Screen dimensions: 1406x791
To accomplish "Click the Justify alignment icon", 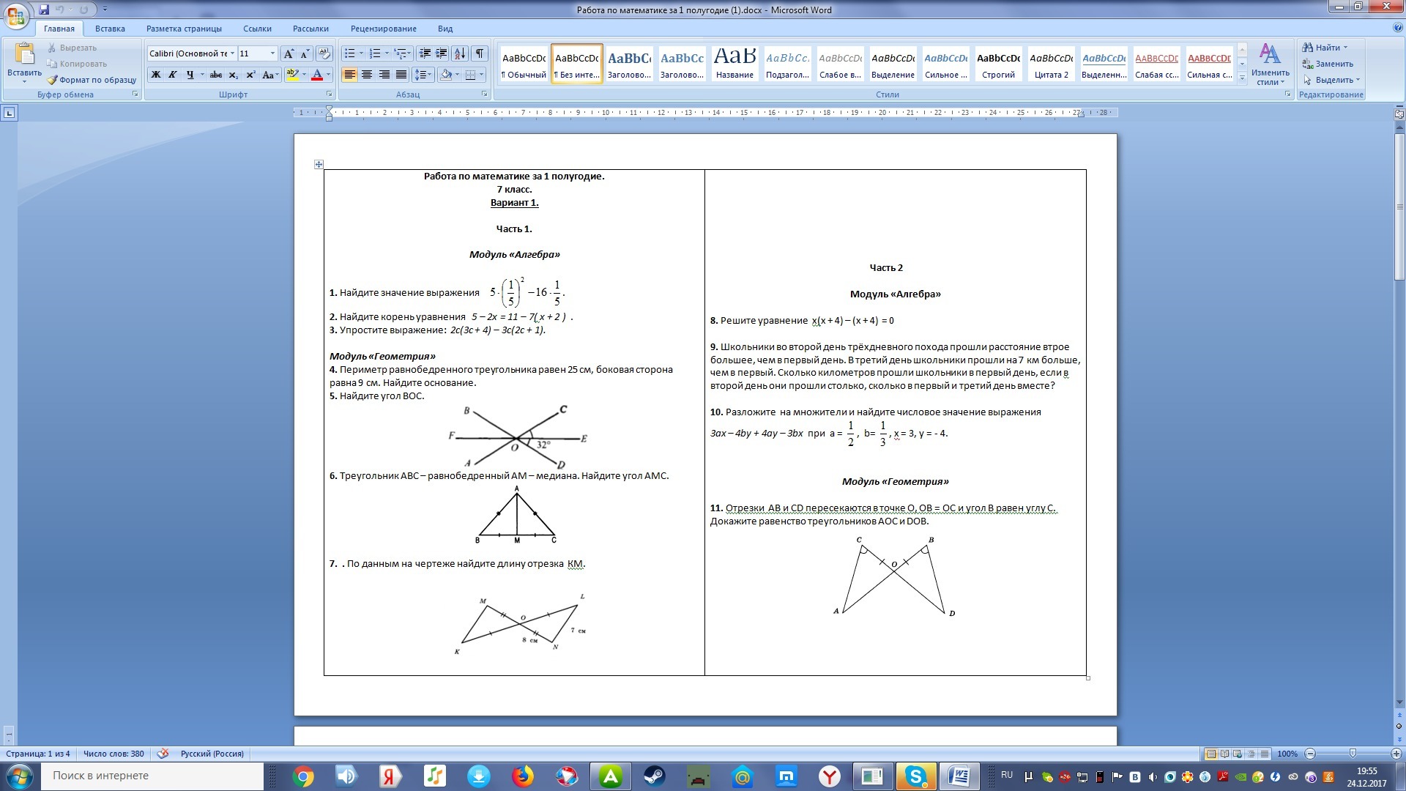I will click(401, 75).
